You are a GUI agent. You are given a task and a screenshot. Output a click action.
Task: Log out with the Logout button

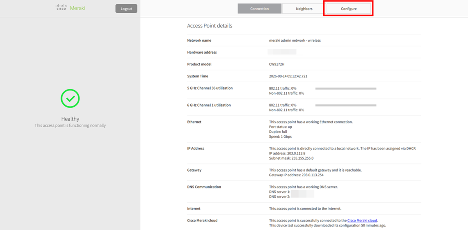pos(126,9)
